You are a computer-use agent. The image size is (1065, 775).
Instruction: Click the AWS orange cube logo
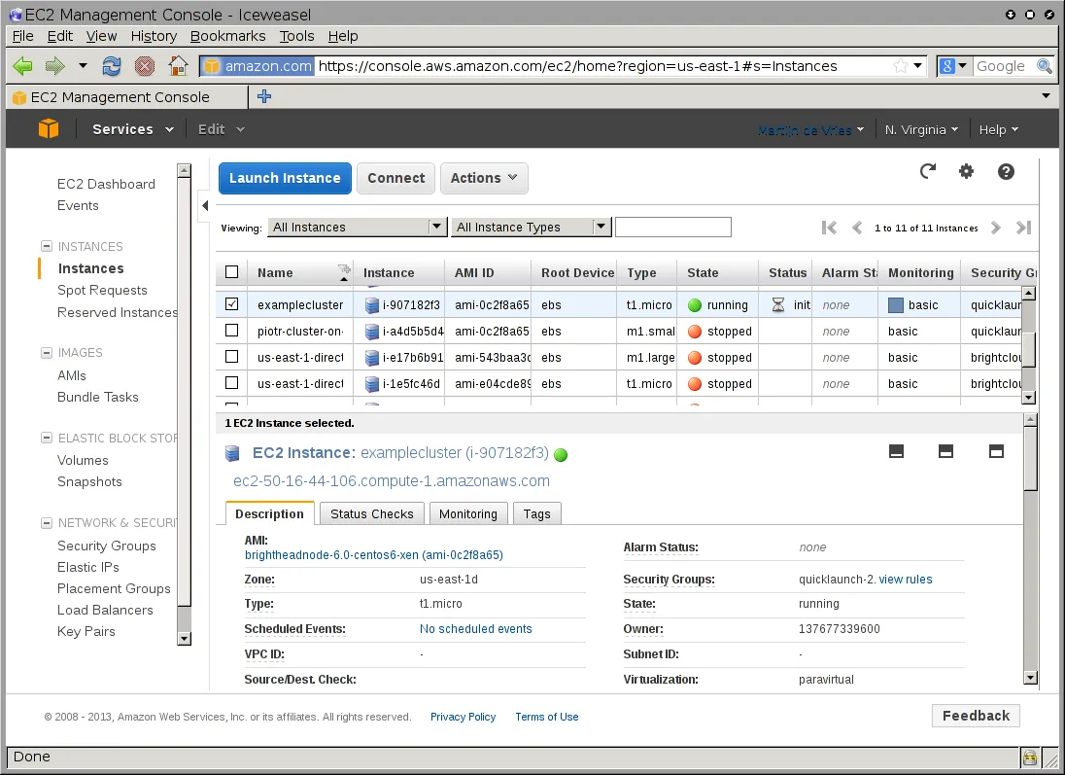(x=49, y=128)
